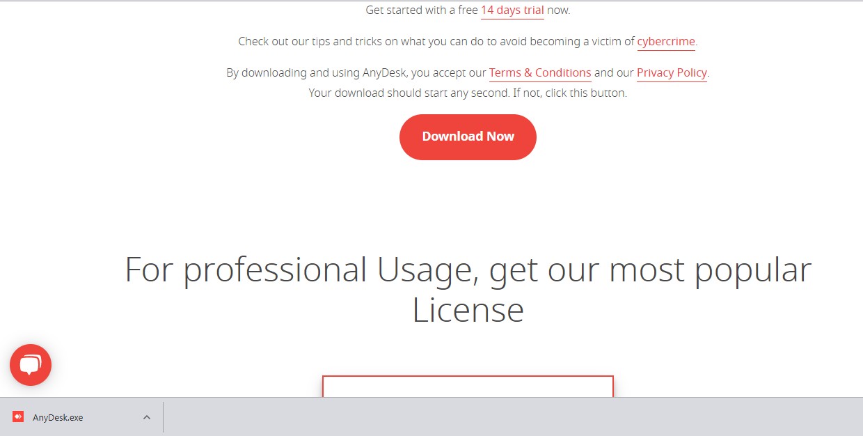This screenshot has height=436, width=863.
Task: Click the Download Now button
Action: (x=468, y=137)
